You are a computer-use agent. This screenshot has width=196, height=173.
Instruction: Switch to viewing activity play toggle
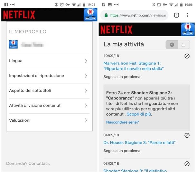click(172, 45)
